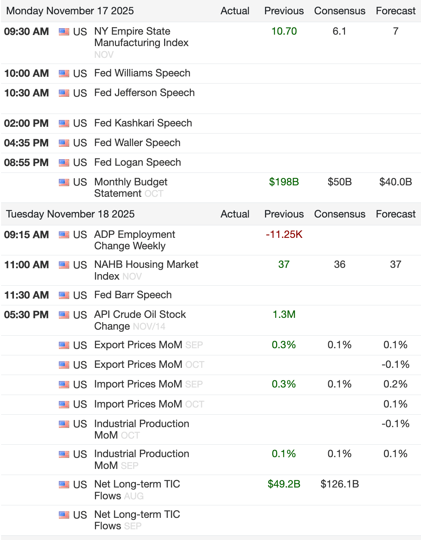Click the $198B previous value for Monthly Budget
This screenshot has width=421, height=540.
(x=284, y=182)
